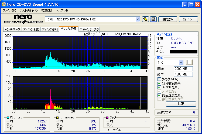Click the PI Failures maximum 122
202x134 pixels.
(94, 125)
